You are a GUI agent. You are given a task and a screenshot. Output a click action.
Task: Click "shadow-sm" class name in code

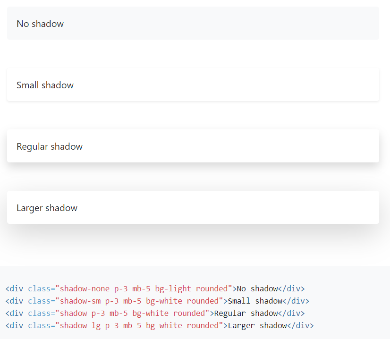(80, 301)
